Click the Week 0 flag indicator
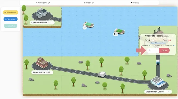 (x=135, y=3)
